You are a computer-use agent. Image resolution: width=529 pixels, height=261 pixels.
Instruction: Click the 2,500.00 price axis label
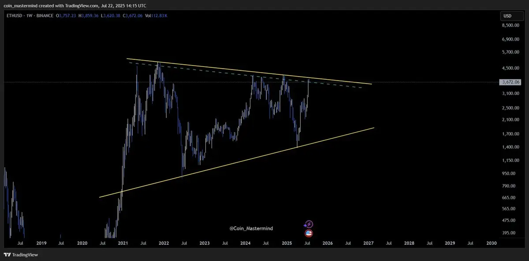tap(510, 108)
